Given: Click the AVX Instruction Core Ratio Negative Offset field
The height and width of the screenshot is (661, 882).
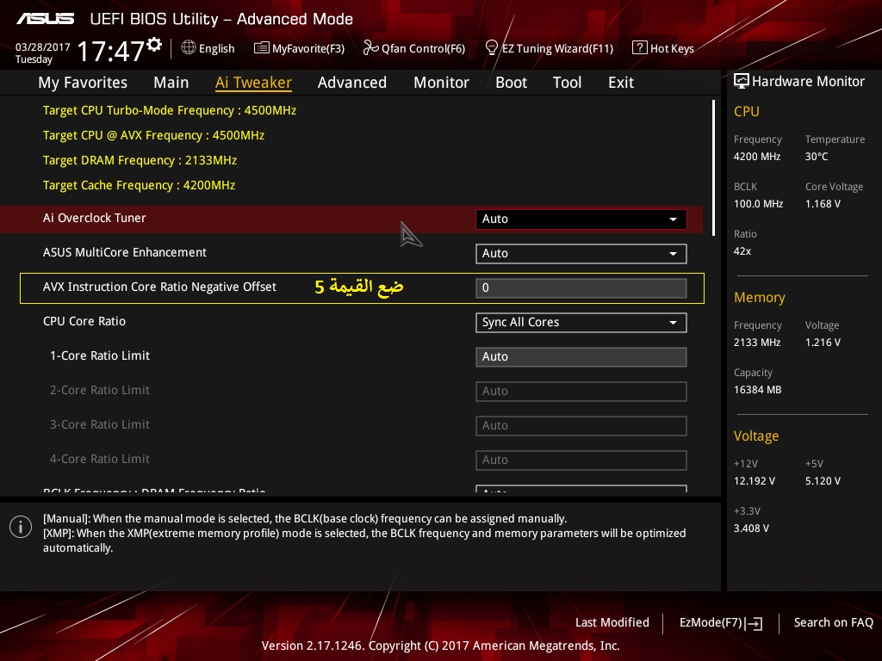Looking at the screenshot, I should pos(581,287).
